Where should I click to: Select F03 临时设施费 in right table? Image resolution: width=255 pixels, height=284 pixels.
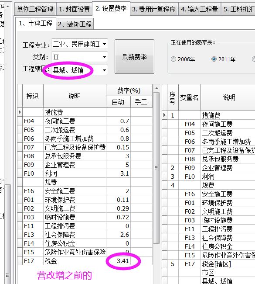[x=208, y=220]
